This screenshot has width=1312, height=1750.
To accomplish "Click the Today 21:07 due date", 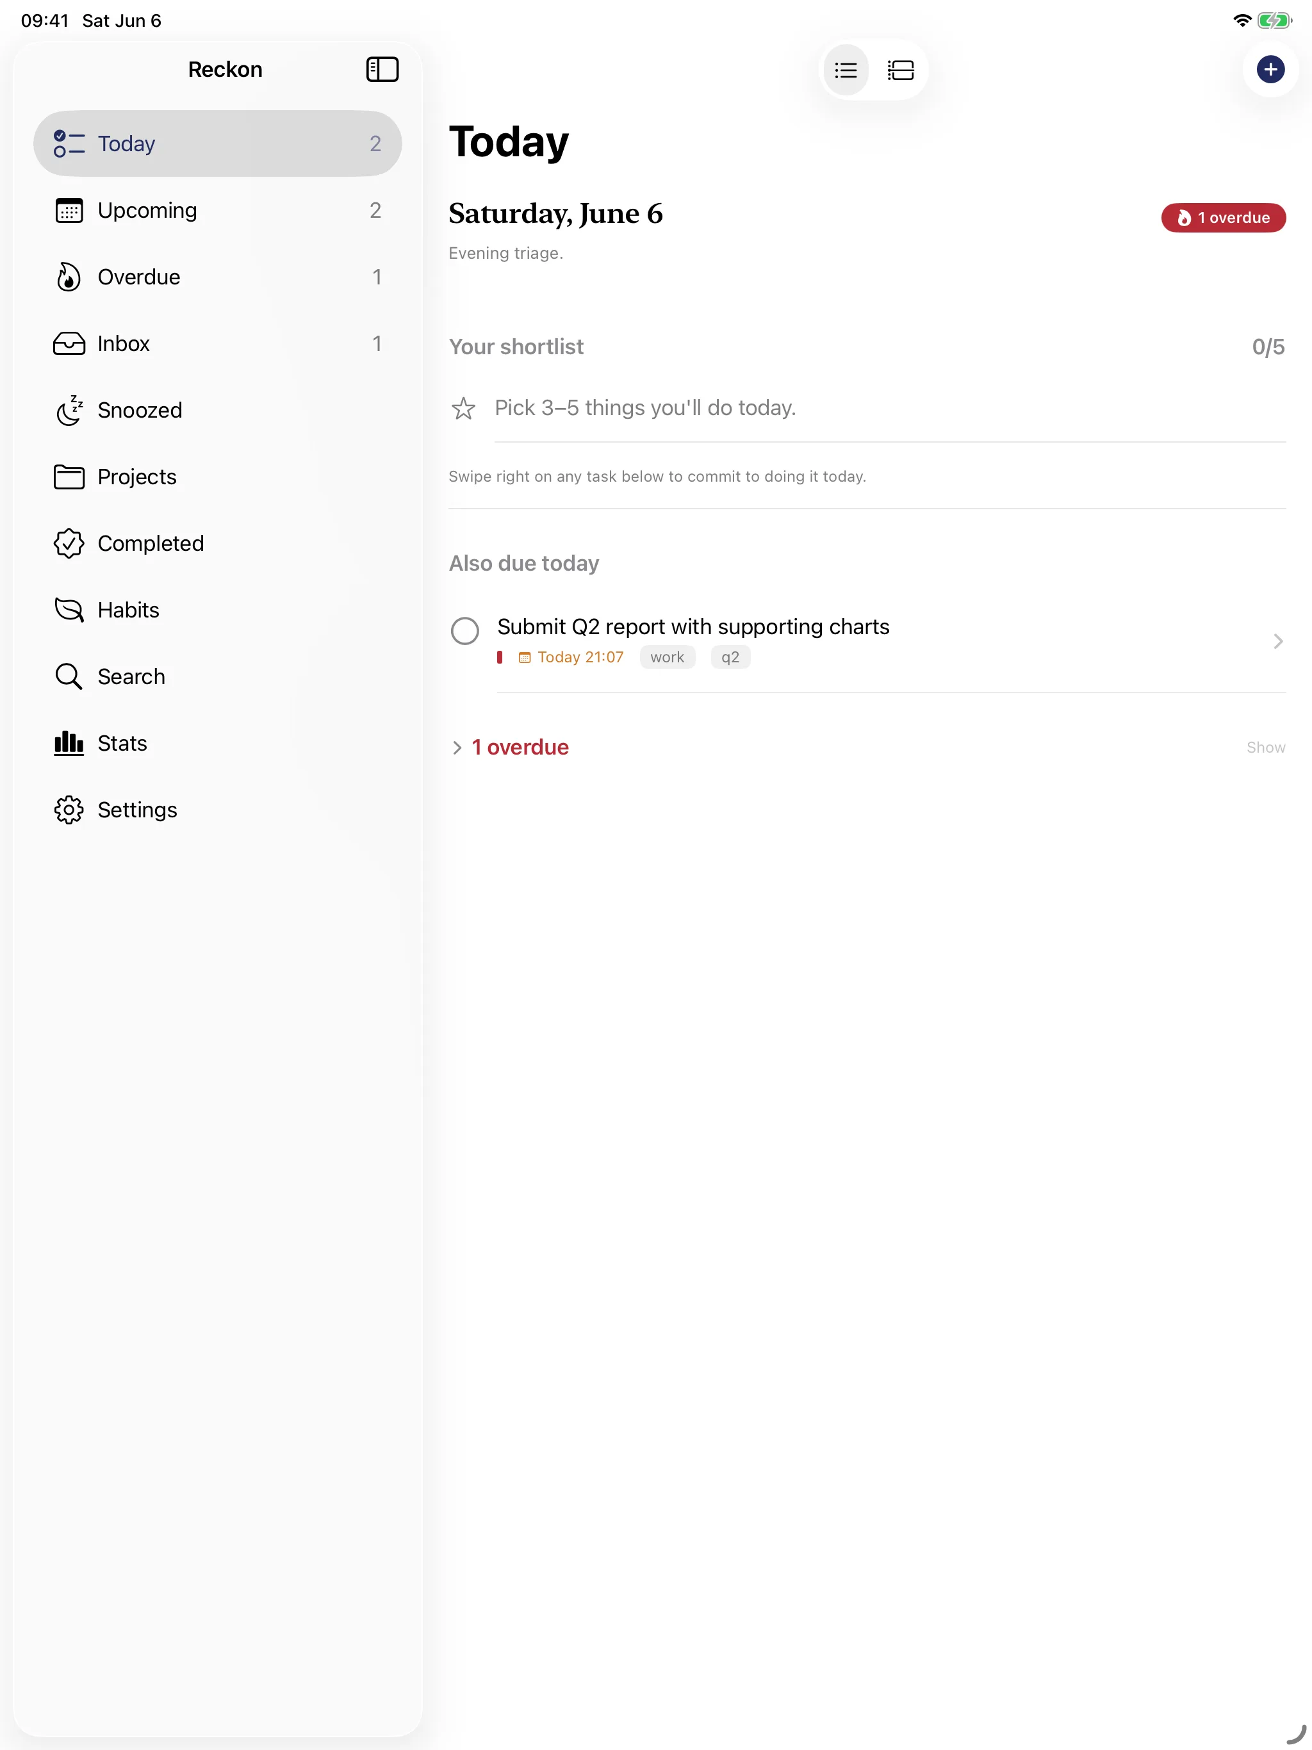I will pyautogui.click(x=581, y=657).
